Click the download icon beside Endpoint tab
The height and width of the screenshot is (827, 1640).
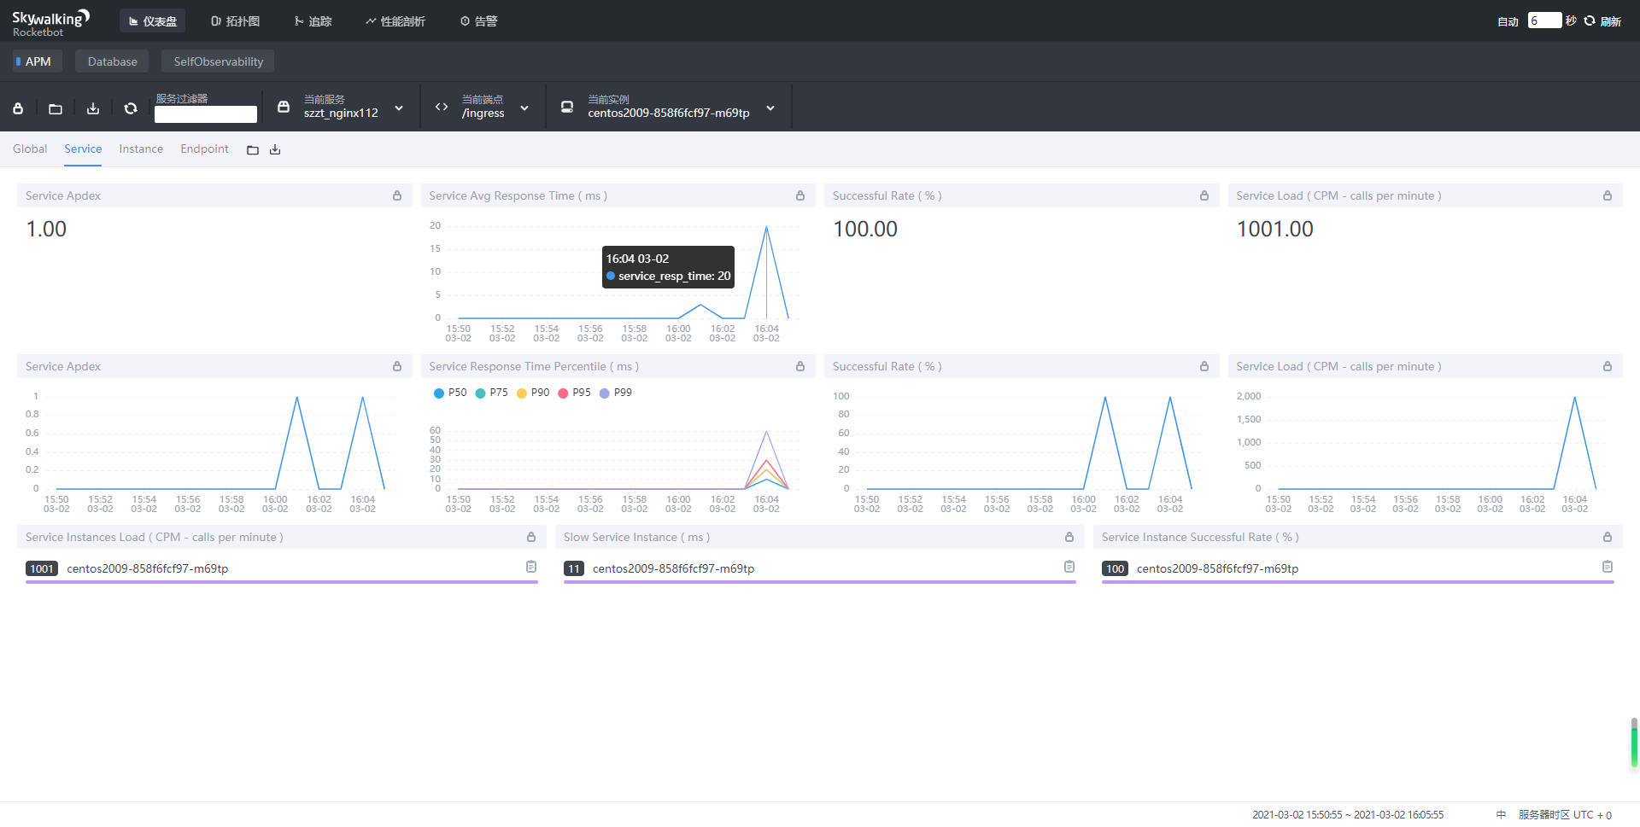[x=275, y=150]
